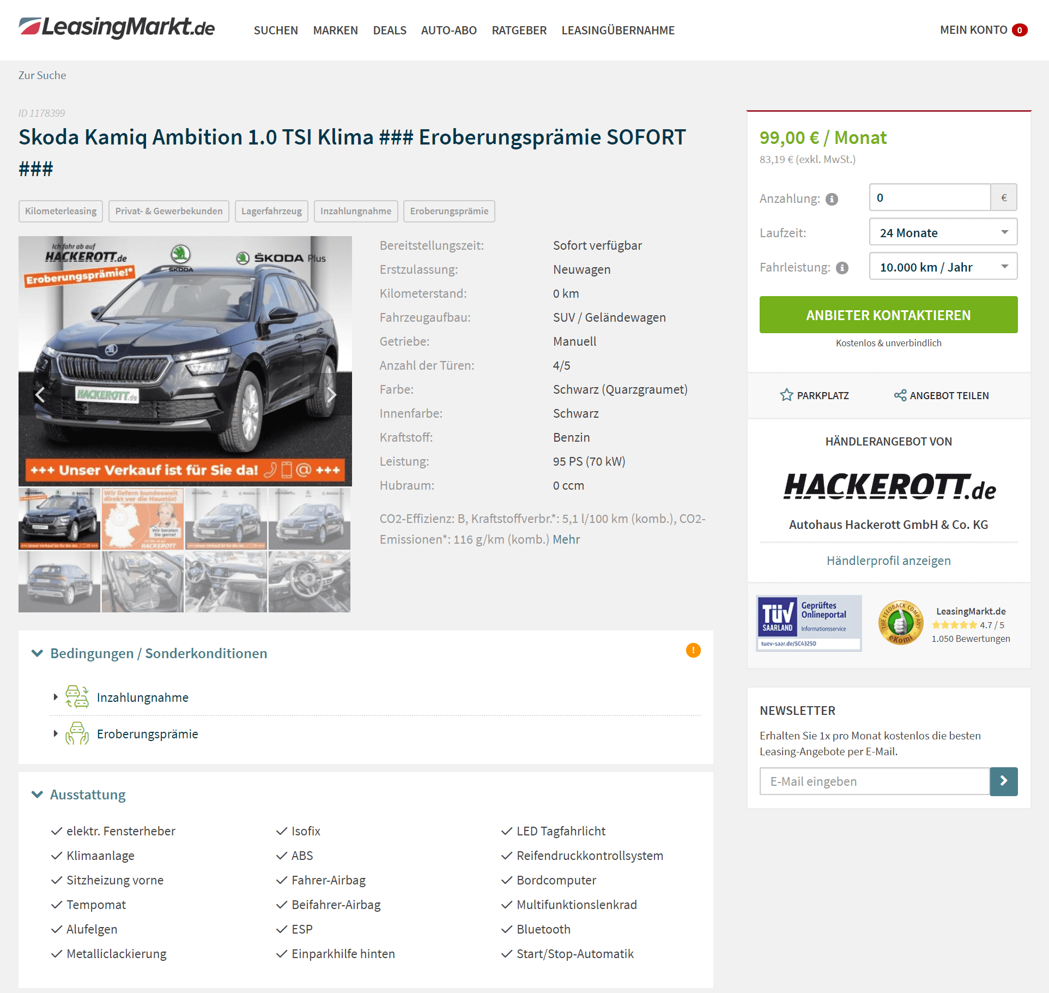Image resolution: width=1049 pixels, height=993 pixels.
Task: Open Händlerprofil anzeigen link
Action: coord(889,561)
